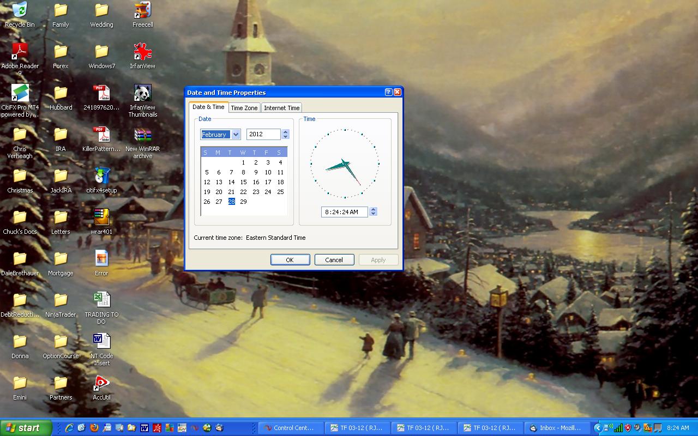698x436 pixels.
Task: Decrease the time with the down spinner
Action: pyautogui.click(x=373, y=214)
